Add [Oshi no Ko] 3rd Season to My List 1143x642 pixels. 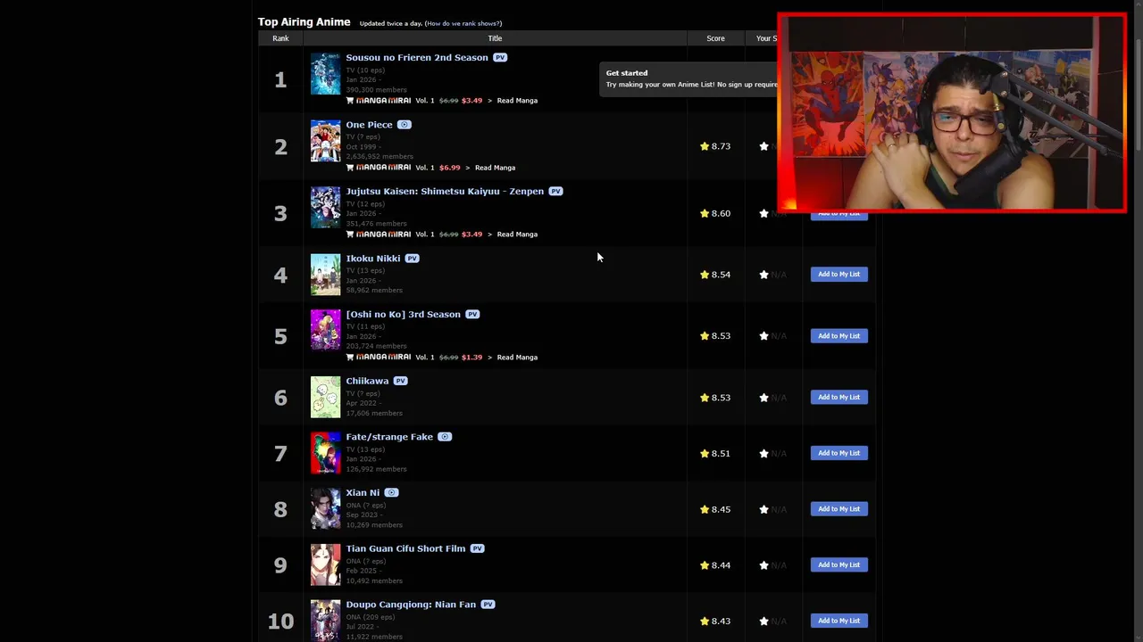point(838,336)
